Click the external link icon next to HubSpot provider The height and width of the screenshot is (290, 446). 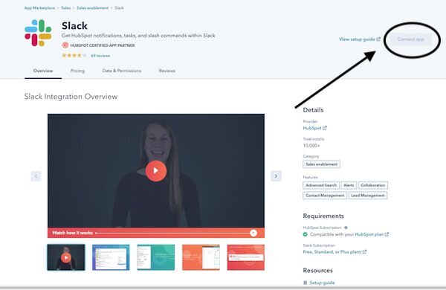325,128
